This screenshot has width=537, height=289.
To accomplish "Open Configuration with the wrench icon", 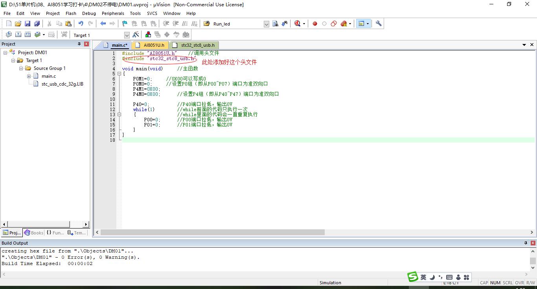I will (379, 24).
